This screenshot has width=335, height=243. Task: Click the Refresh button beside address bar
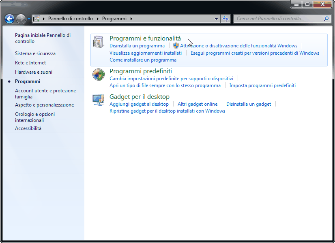pos(225,19)
